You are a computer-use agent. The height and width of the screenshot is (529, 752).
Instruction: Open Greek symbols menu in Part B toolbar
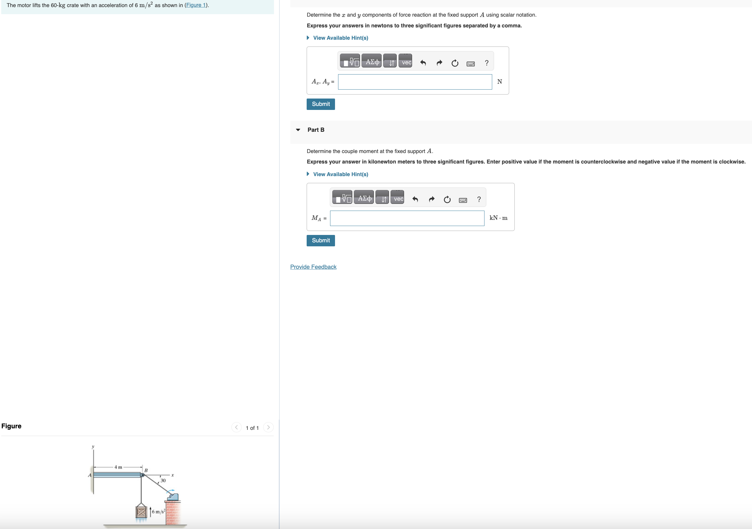[364, 198]
